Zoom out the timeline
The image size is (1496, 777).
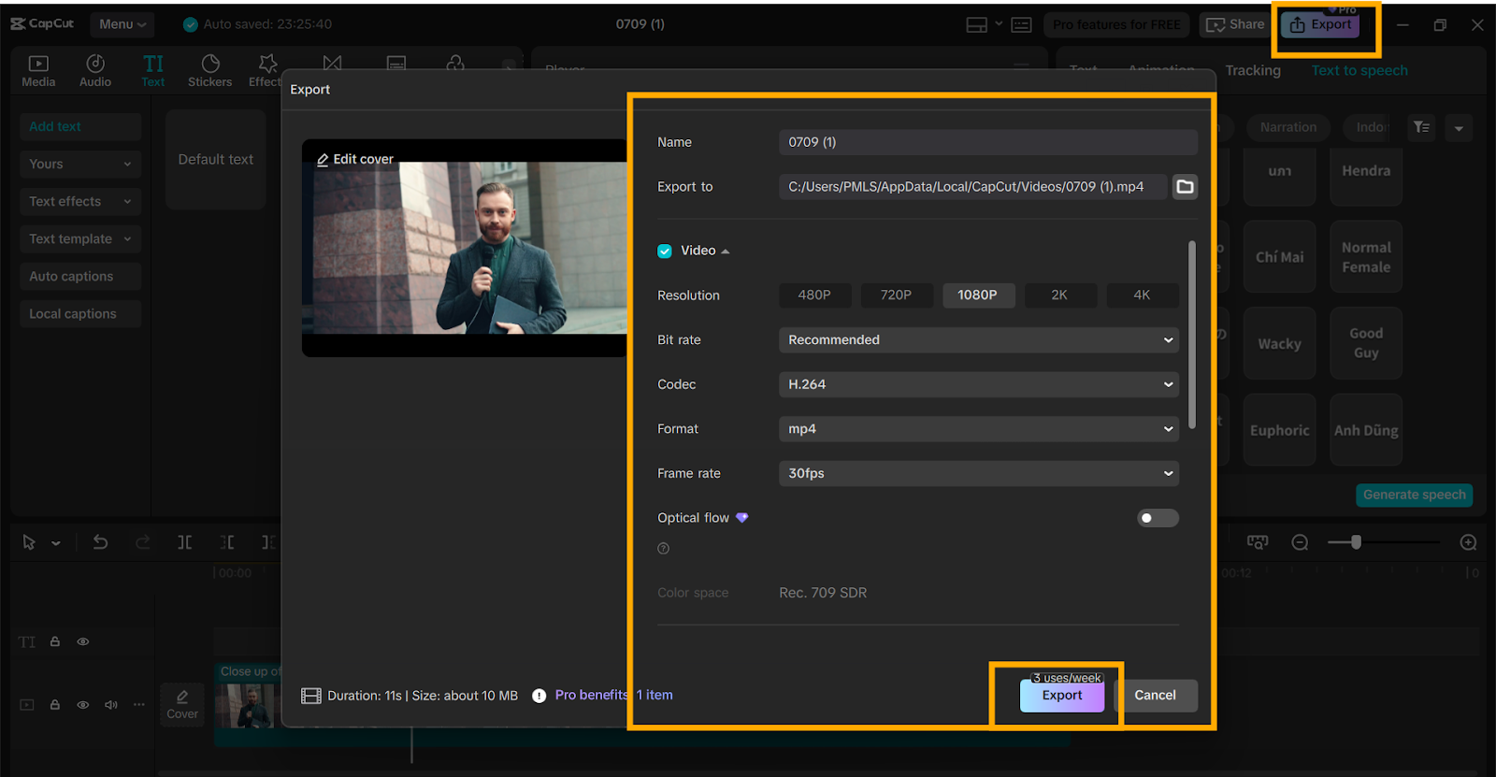click(1300, 542)
